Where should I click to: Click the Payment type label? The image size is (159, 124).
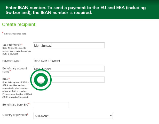tap(11, 61)
